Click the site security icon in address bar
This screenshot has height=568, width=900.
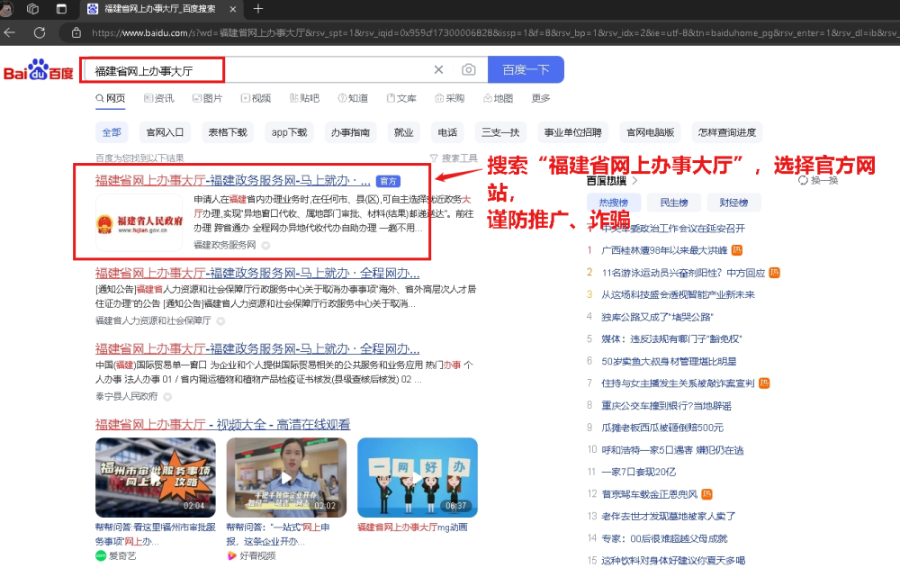pyautogui.click(x=76, y=31)
